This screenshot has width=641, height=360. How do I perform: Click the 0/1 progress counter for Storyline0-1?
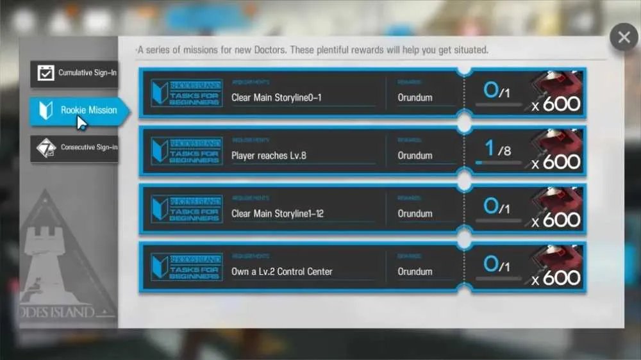pyautogui.click(x=497, y=90)
